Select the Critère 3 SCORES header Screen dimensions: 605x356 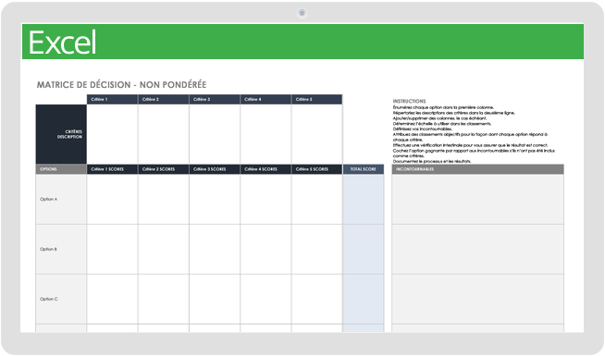coord(215,169)
